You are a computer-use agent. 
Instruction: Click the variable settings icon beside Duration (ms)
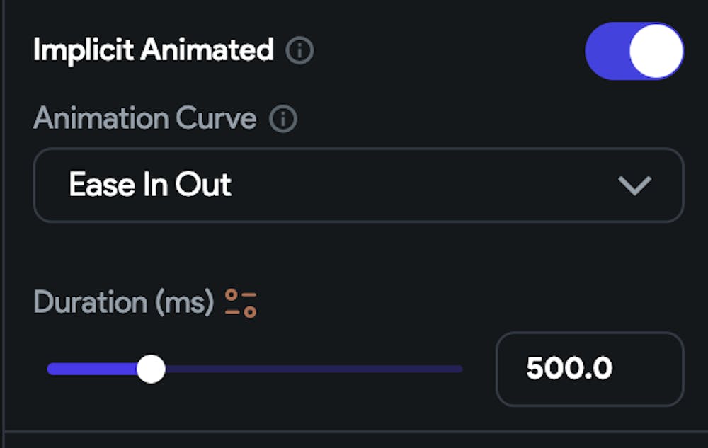click(x=241, y=303)
